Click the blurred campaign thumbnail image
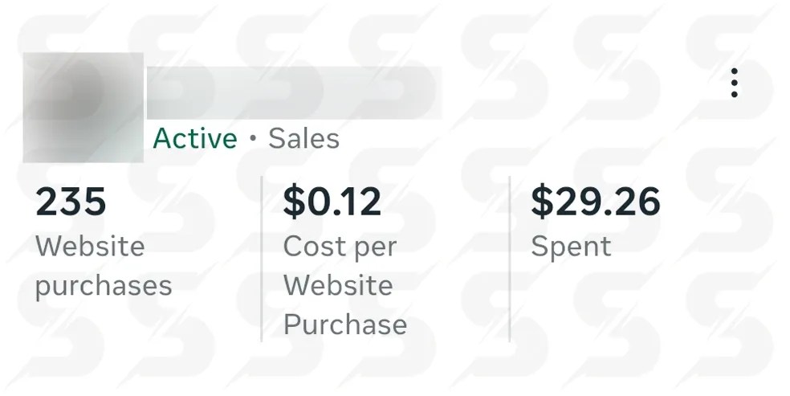 [83, 107]
